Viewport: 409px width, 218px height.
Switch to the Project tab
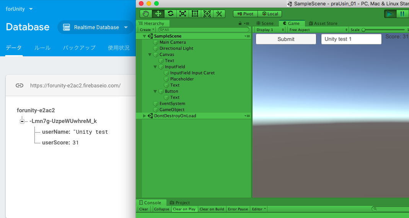tap(180, 203)
